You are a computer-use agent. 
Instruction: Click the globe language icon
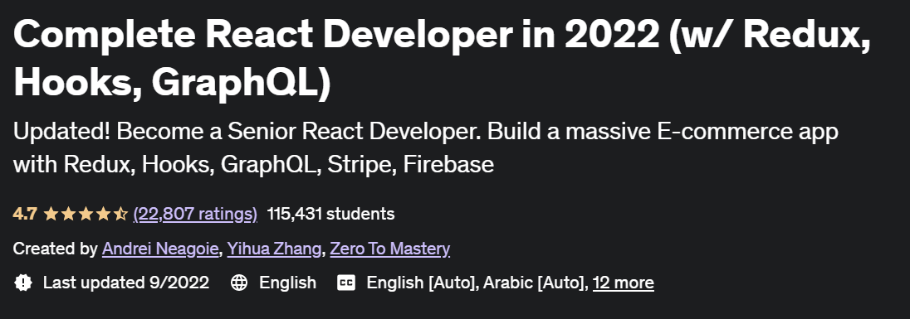coord(239,283)
